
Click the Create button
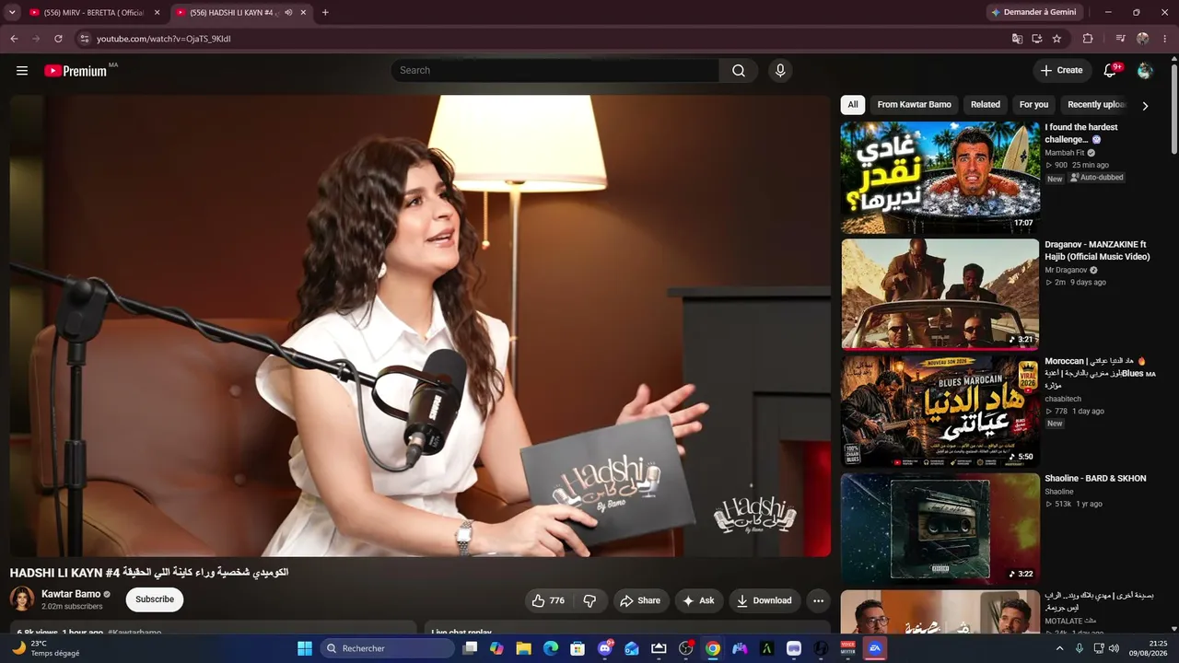tap(1061, 71)
